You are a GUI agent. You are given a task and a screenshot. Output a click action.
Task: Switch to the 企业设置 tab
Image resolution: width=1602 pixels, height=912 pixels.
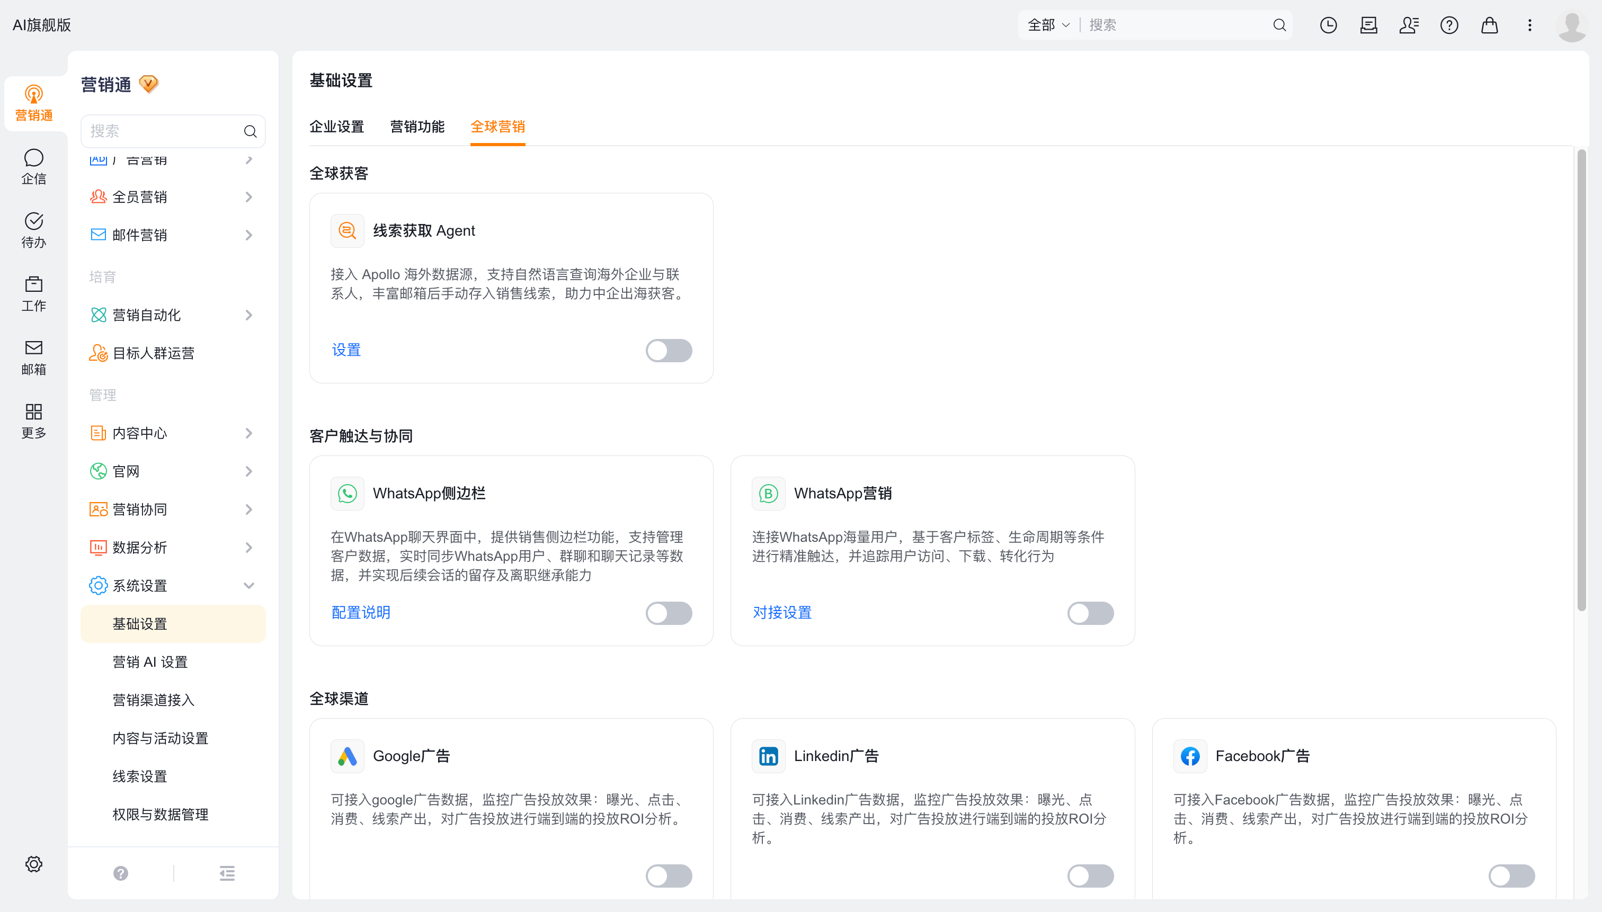[x=336, y=127]
